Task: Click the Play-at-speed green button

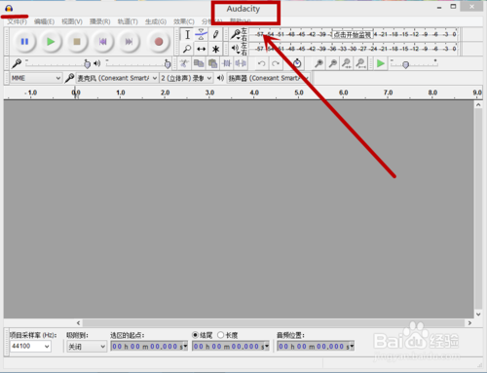Action: [381, 63]
